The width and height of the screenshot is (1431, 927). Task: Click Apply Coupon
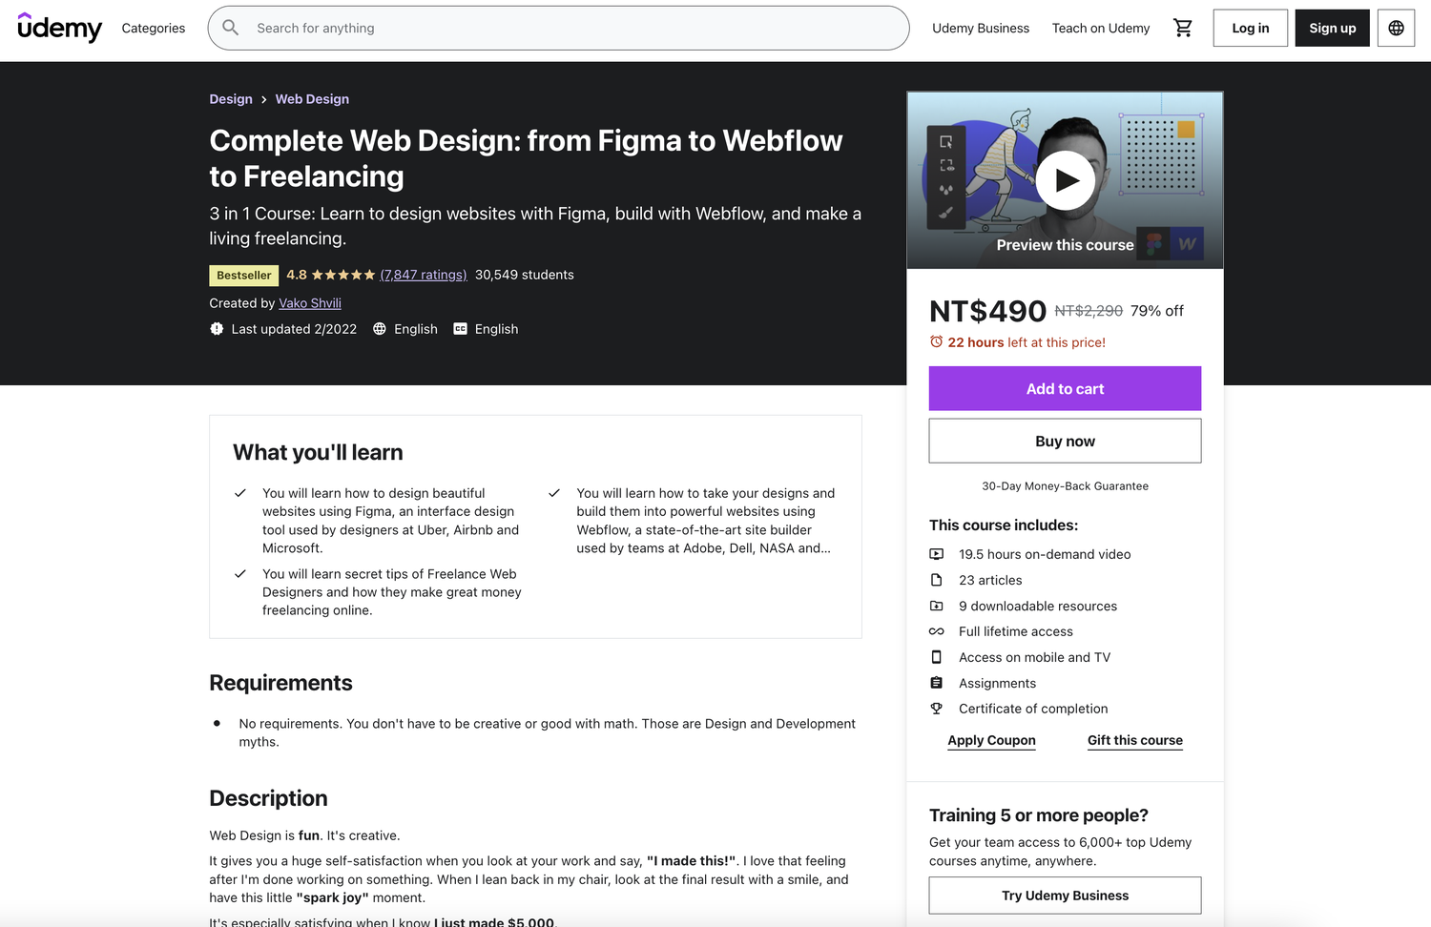click(x=991, y=740)
